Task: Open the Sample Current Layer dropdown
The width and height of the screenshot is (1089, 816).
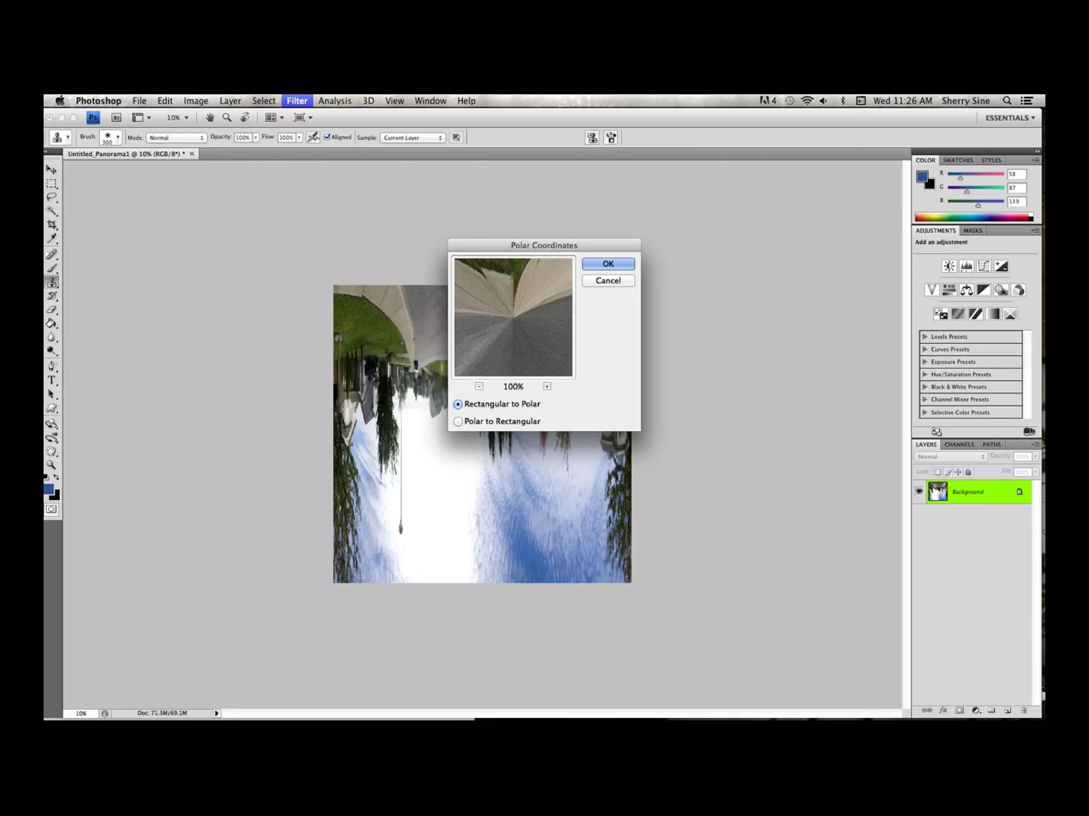Action: (x=413, y=138)
